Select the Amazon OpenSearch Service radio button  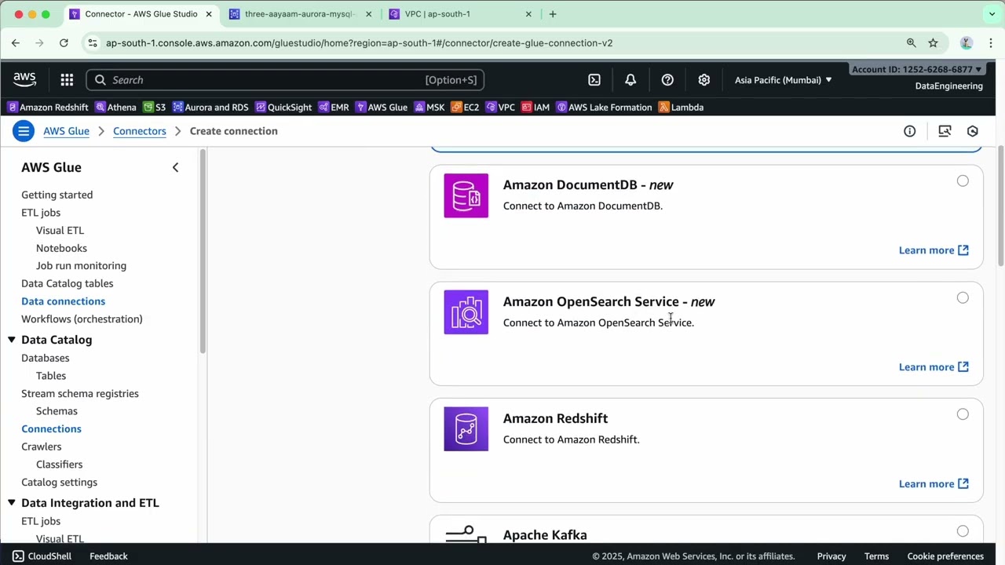pyautogui.click(x=963, y=298)
